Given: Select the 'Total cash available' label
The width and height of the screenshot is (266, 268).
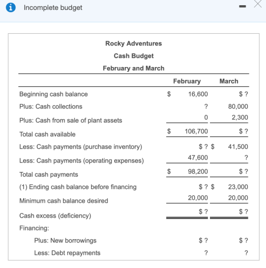Looking at the screenshot, I should pyautogui.click(x=47, y=134).
